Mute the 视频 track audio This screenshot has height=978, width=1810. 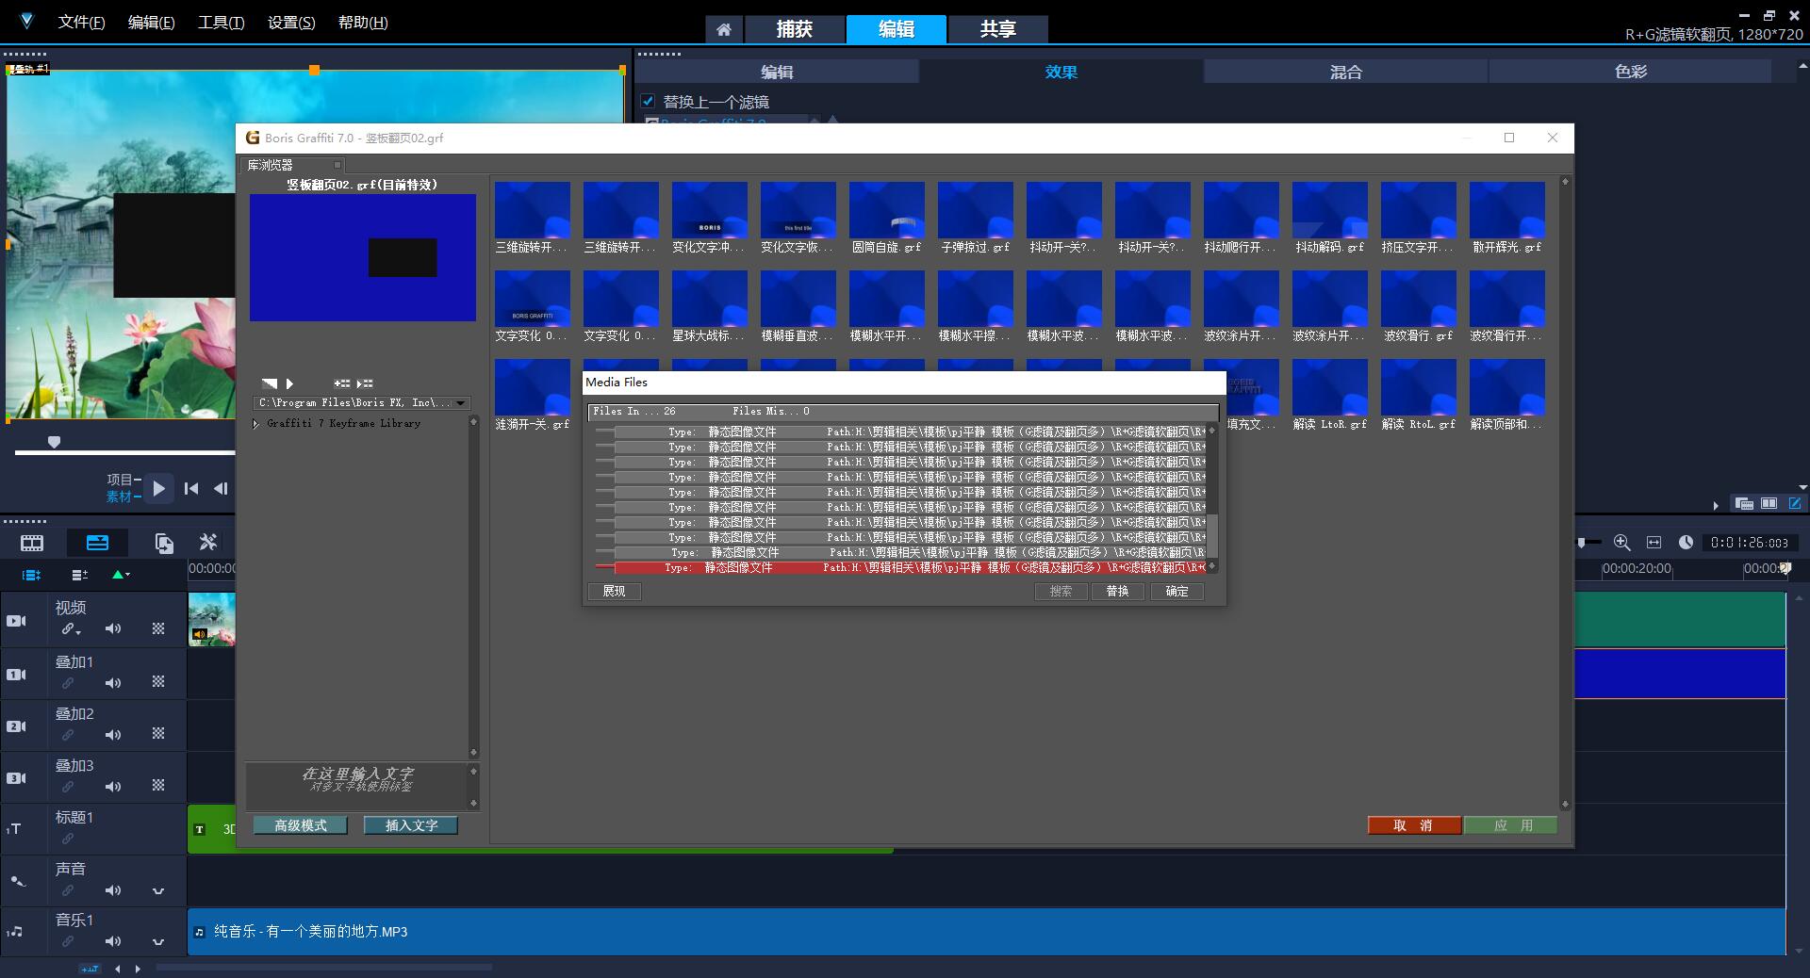click(113, 628)
